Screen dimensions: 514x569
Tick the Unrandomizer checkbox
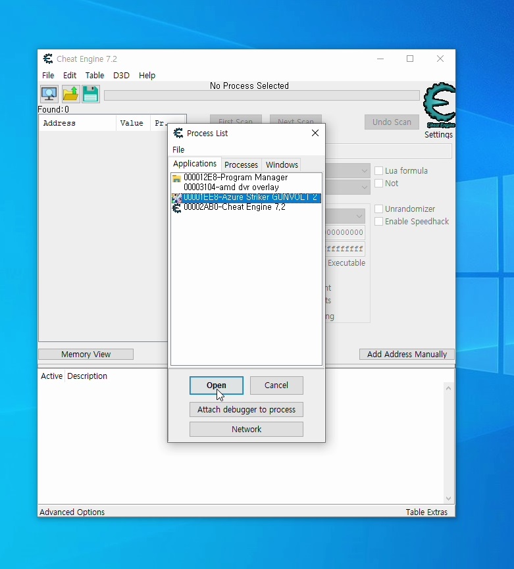pyautogui.click(x=378, y=209)
